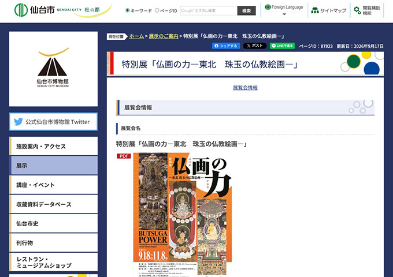The image size is (393, 277).
Task: Jump to 展覧会情報 anchor link
Action: click(245, 88)
